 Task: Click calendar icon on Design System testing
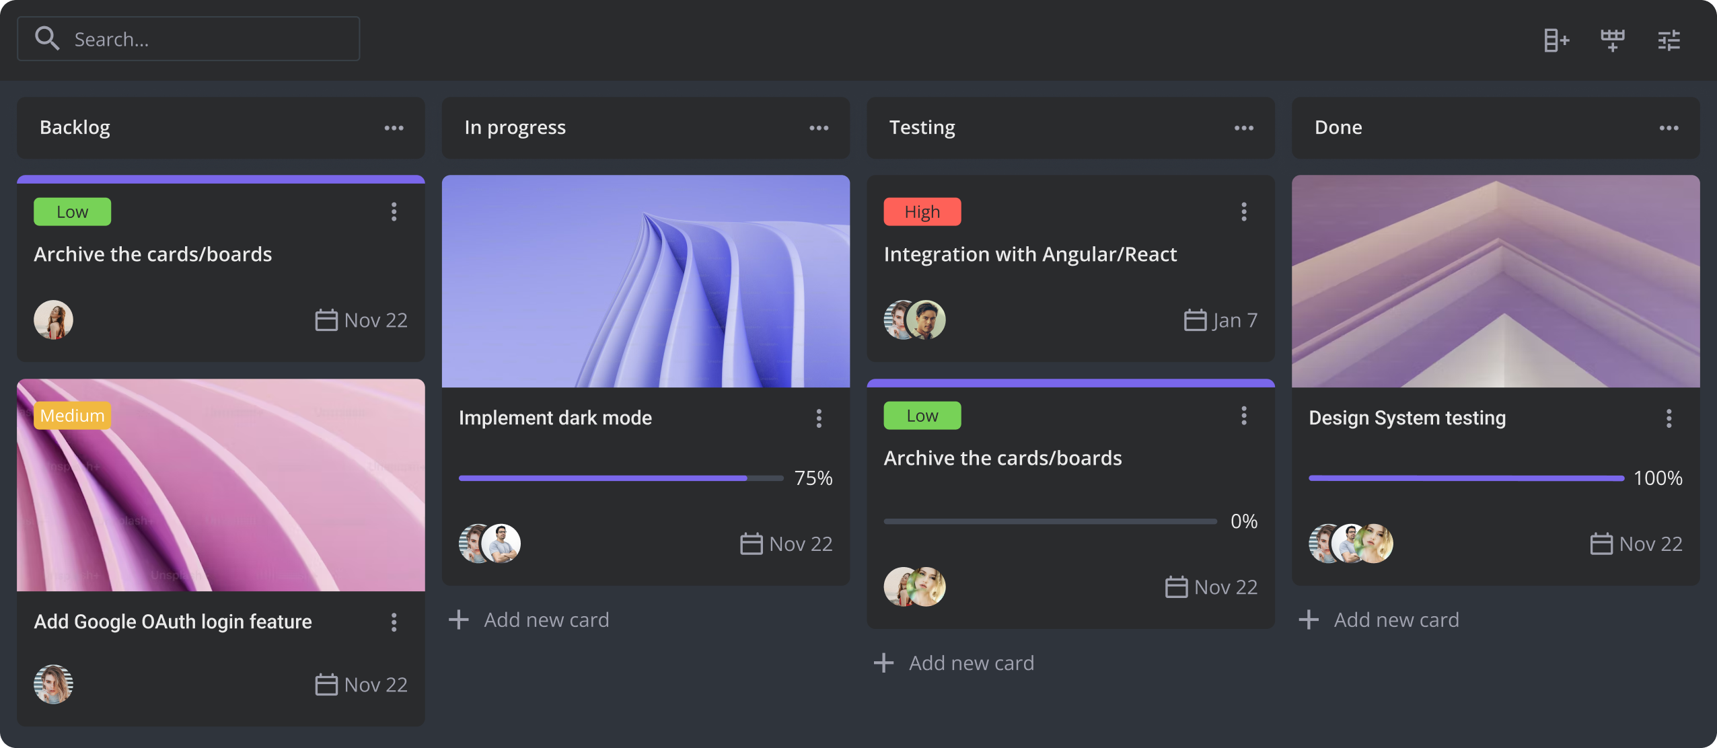(1601, 544)
